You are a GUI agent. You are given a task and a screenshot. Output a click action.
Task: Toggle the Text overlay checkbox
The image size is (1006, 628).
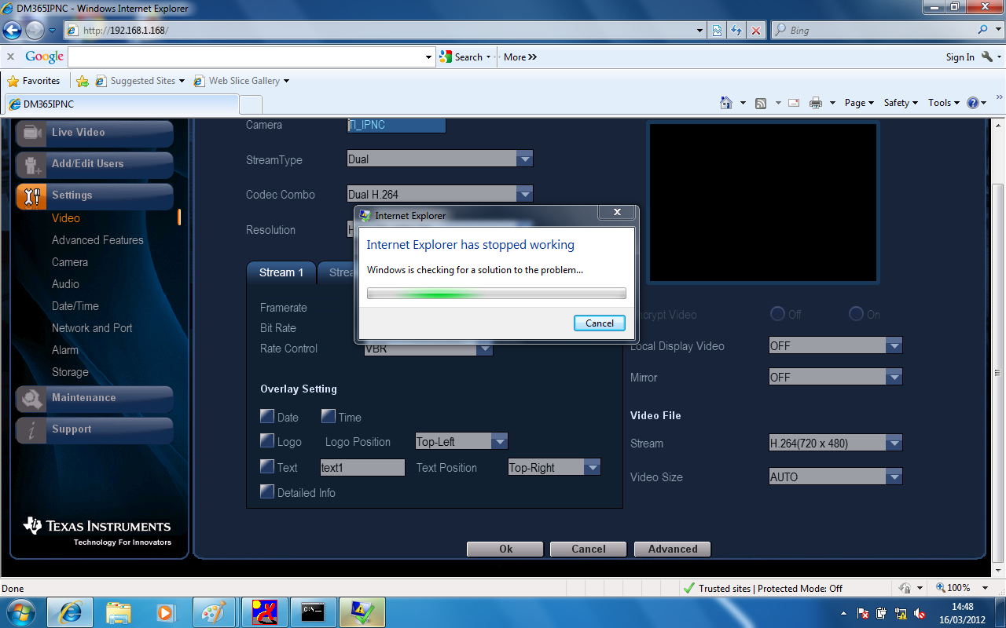pyautogui.click(x=267, y=466)
